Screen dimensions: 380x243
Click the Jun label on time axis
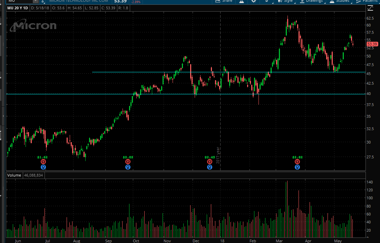pyautogui.click(x=18, y=241)
